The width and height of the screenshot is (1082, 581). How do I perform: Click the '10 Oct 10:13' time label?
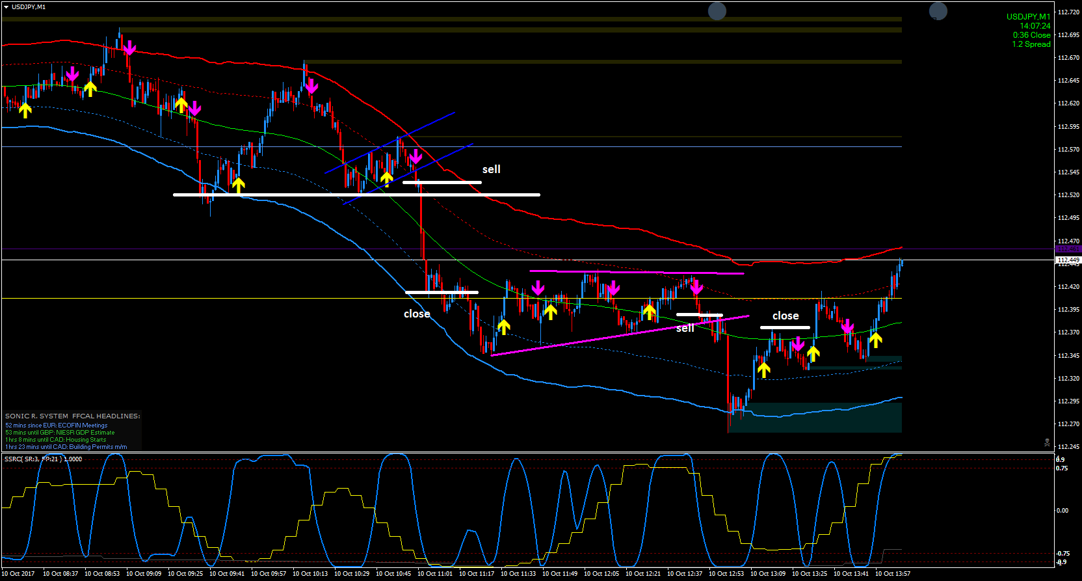(310, 574)
